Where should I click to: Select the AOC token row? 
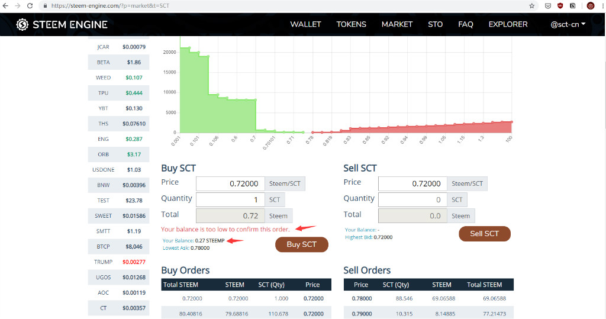pos(118,293)
